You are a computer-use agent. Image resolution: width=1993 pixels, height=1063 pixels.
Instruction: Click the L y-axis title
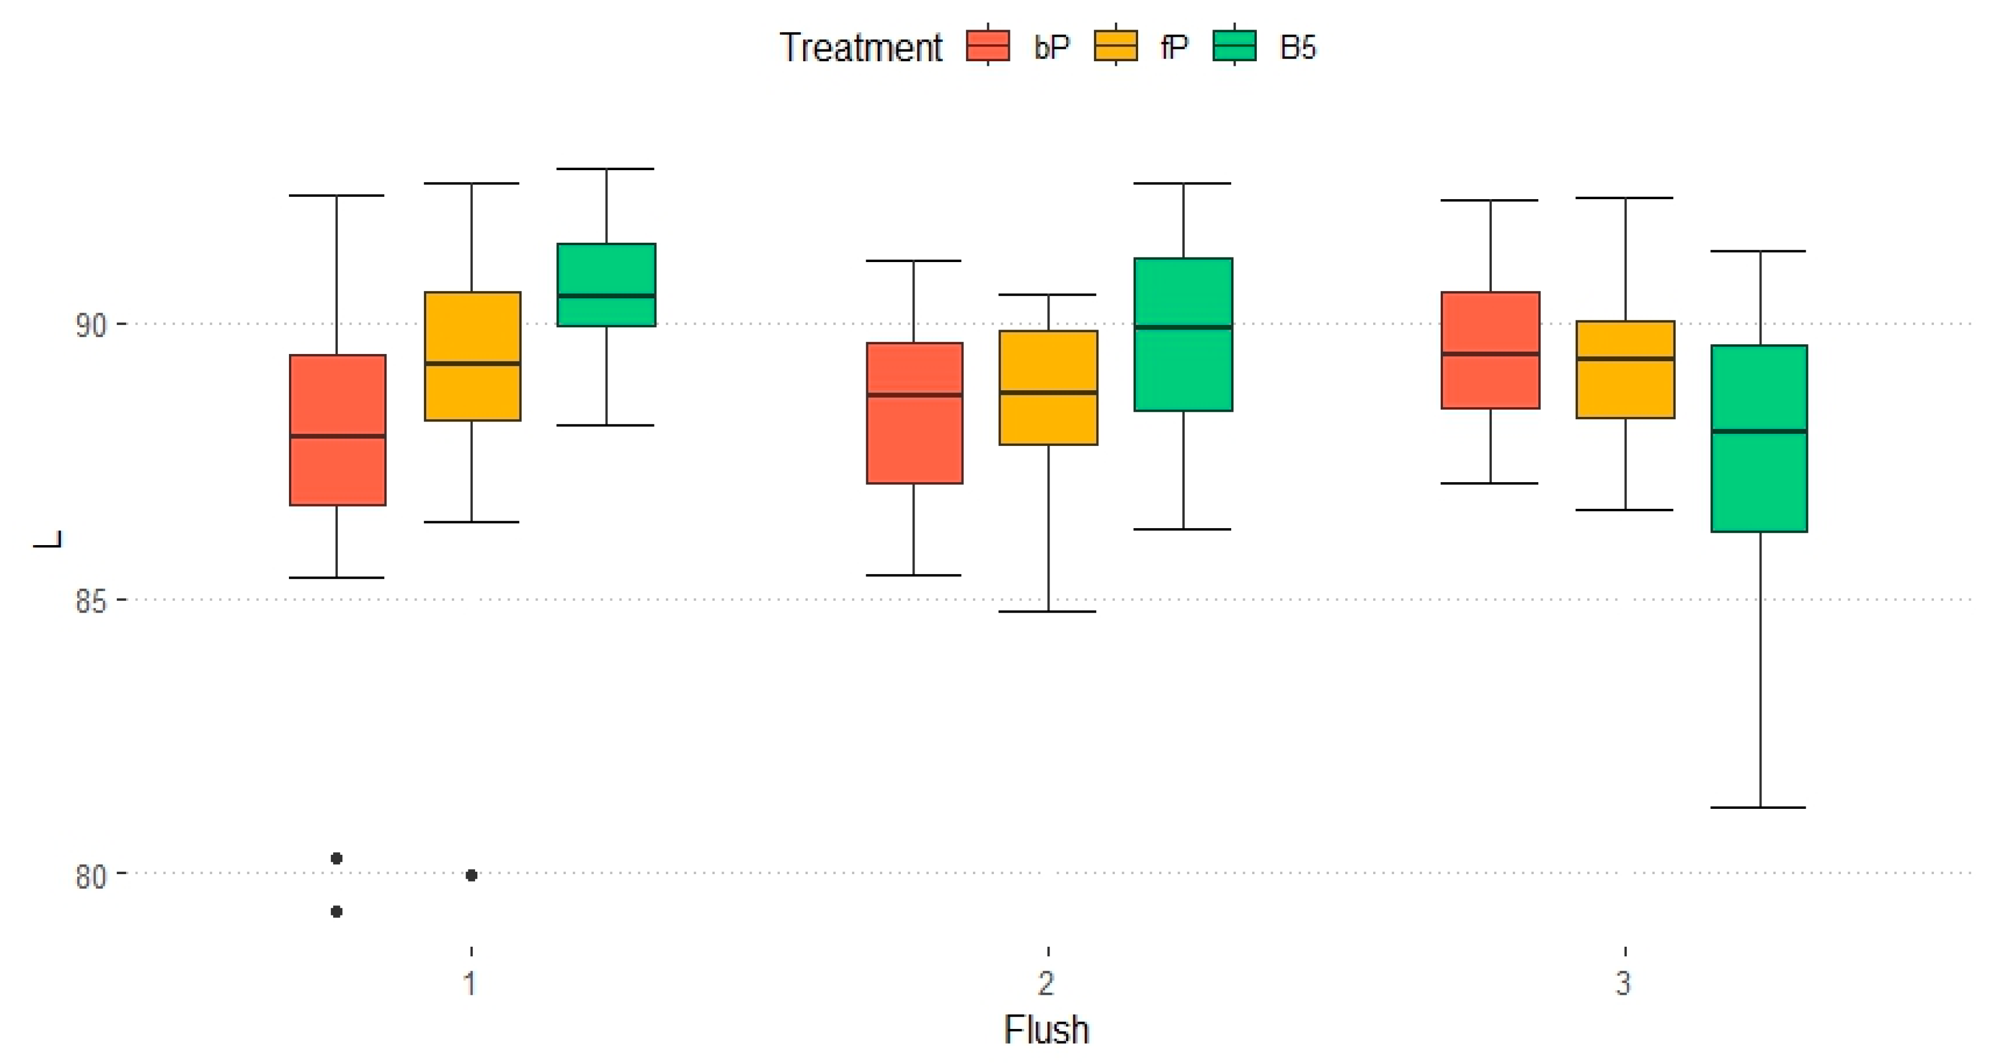pos(48,539)
